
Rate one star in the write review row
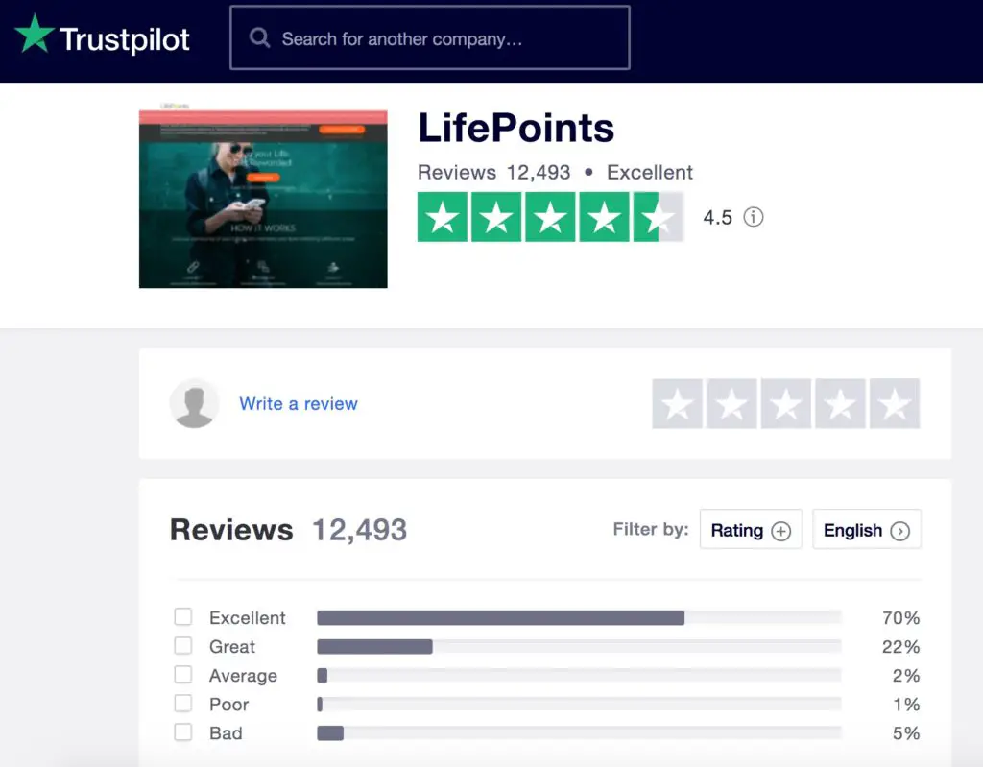click(677, 403)
